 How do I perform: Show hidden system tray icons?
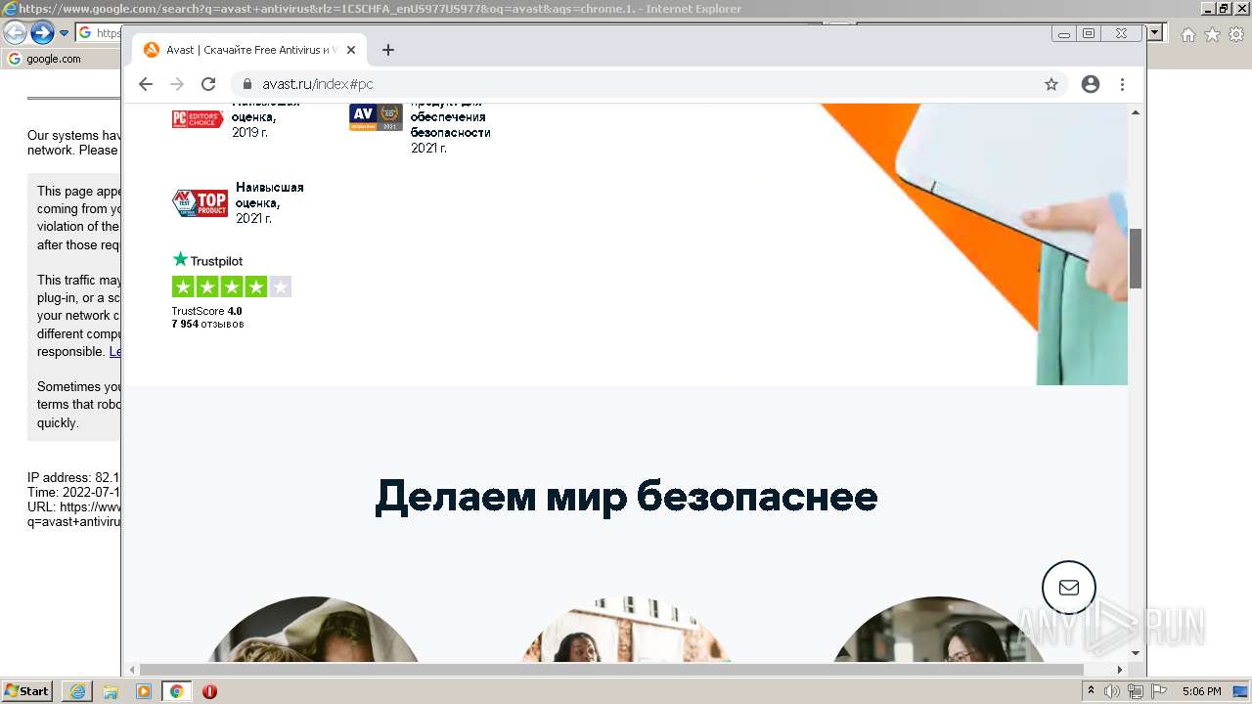1091,691
